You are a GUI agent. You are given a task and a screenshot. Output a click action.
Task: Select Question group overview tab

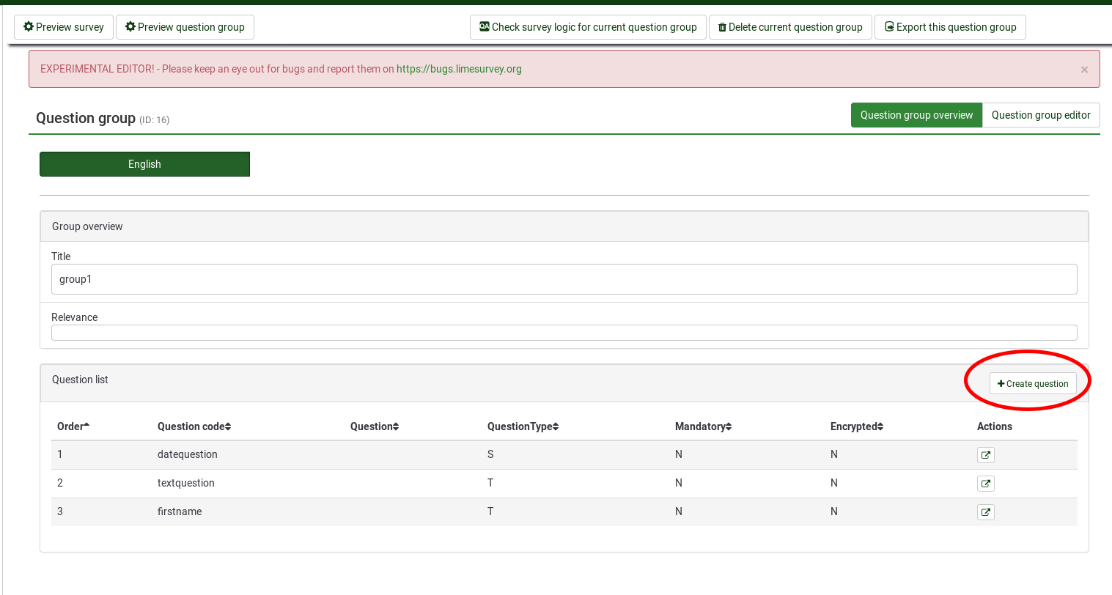[916, 115]
